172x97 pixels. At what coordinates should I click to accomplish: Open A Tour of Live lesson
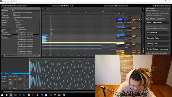click(x=157, y=33)
